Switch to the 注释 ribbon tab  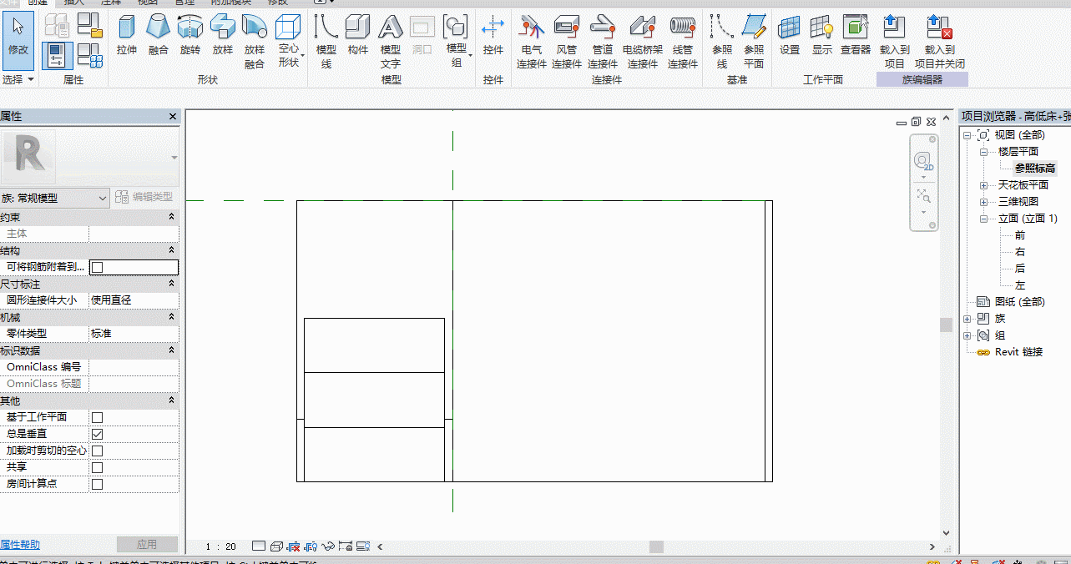pos(111,3)
